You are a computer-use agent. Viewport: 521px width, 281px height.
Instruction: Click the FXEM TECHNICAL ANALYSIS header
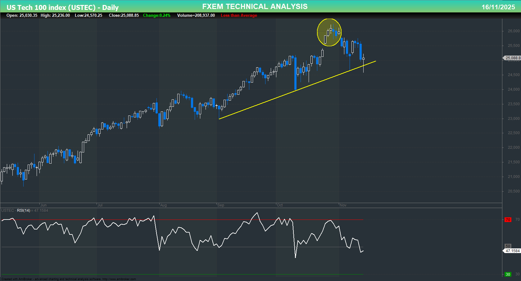click(255, 6)
